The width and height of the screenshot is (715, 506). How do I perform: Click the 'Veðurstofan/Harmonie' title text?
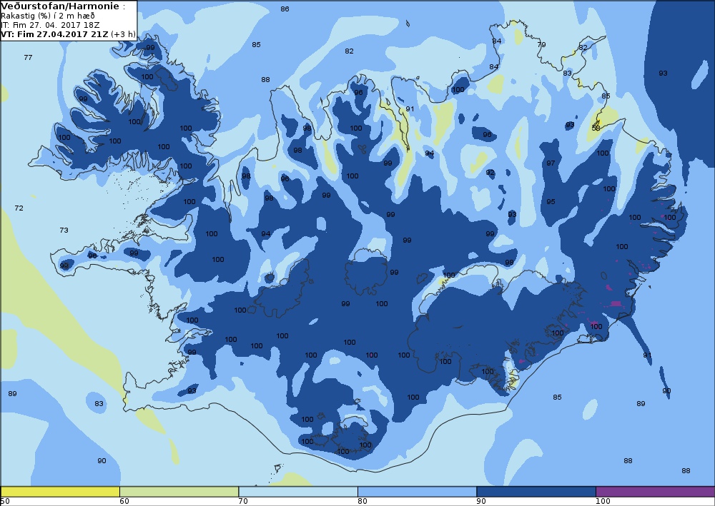(61, 6)
